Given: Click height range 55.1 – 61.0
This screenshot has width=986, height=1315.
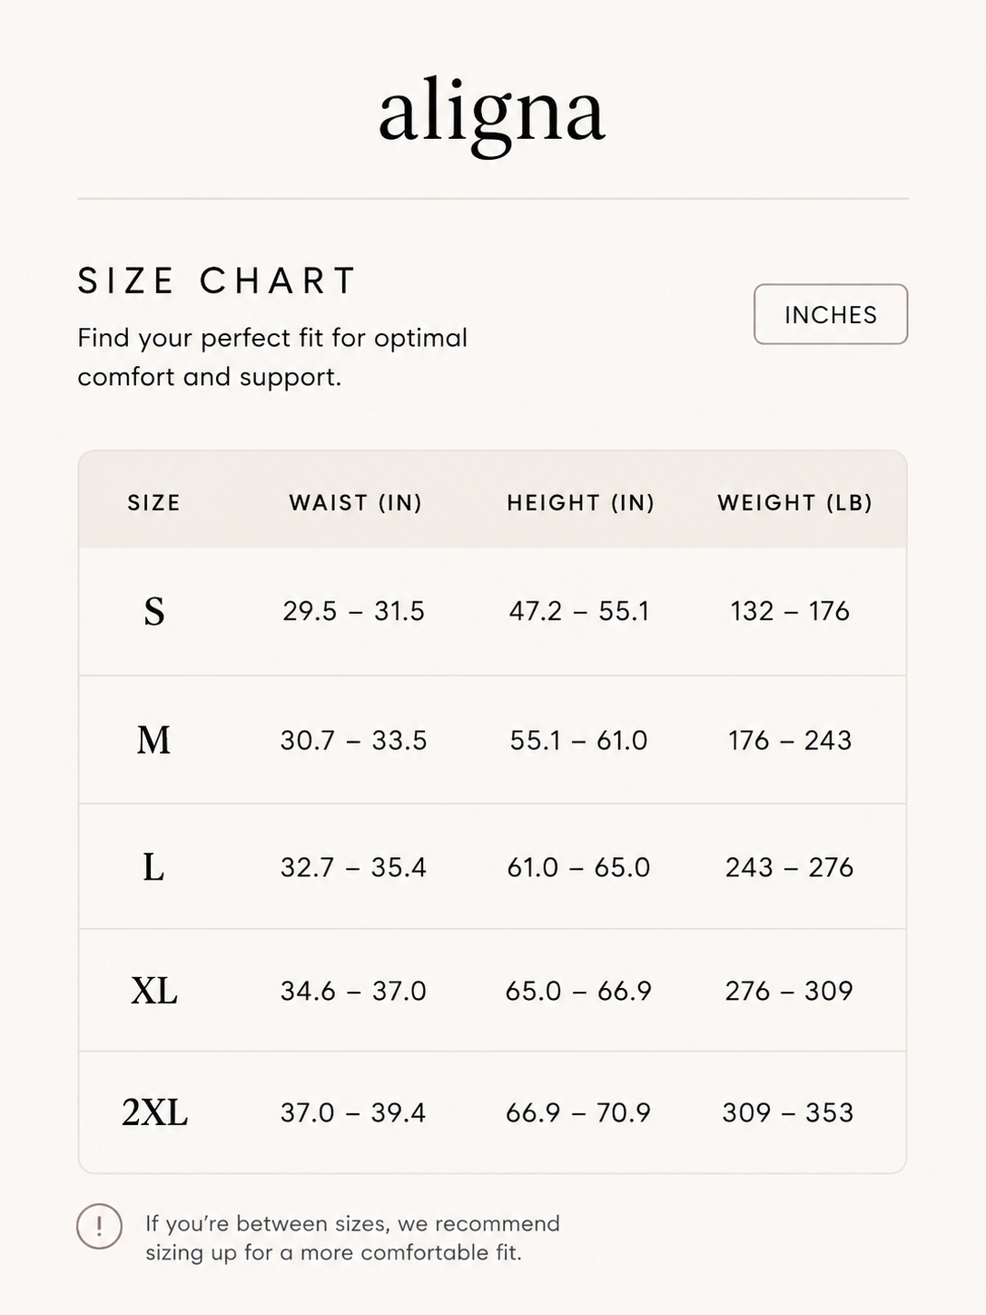Looking at the screenshot, I should [x=579, y=740].
